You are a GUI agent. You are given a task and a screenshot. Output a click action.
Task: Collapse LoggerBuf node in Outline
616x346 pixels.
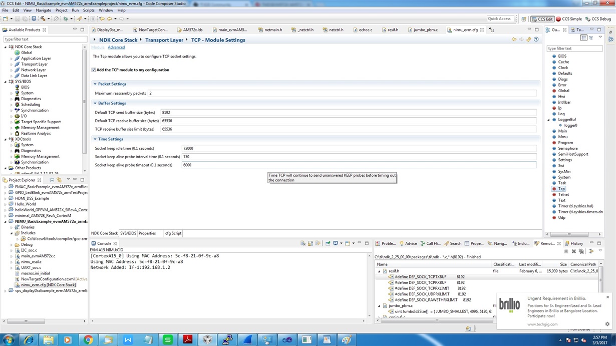(x=548, y=120)
